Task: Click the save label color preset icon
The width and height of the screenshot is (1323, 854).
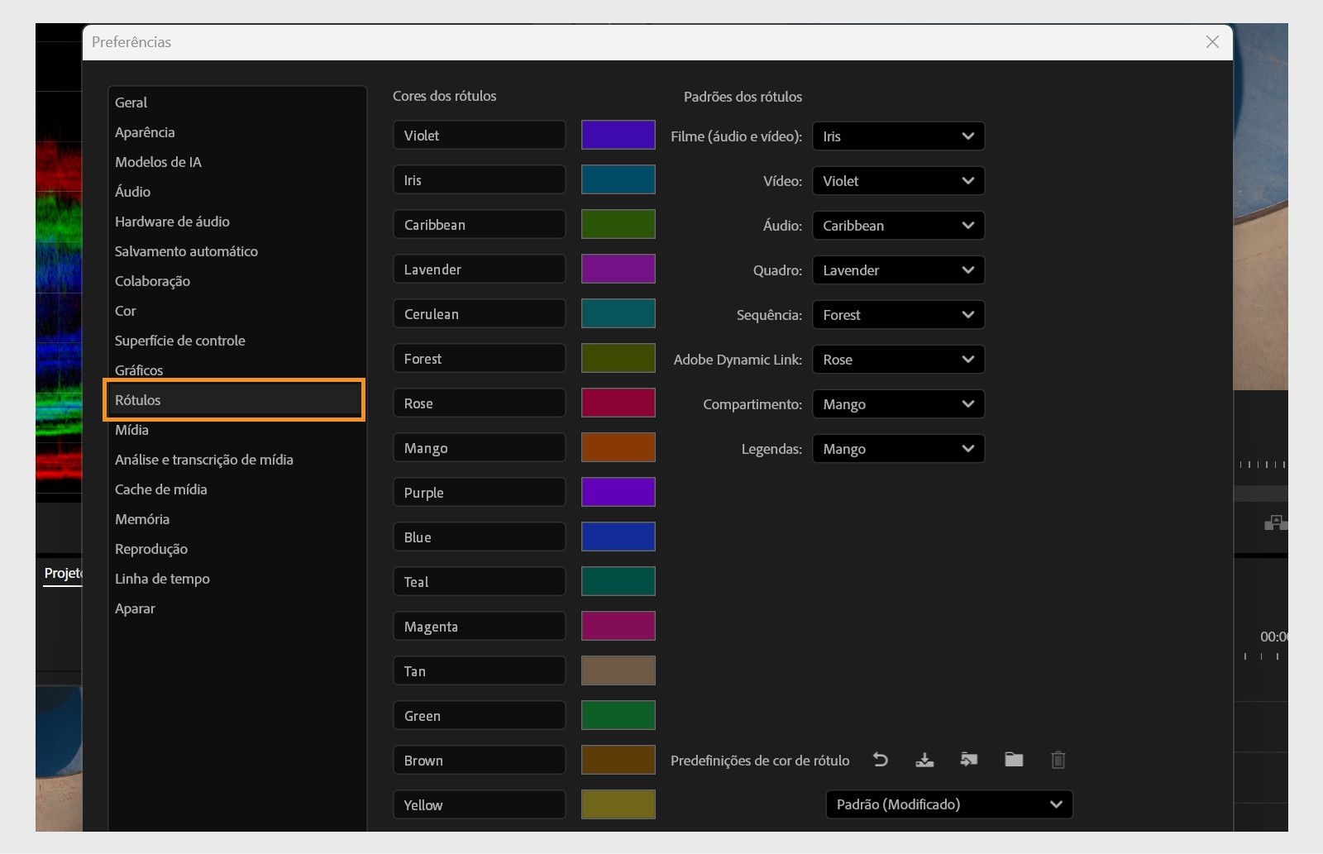Action: pyautogui.click(x=924, y=760)
